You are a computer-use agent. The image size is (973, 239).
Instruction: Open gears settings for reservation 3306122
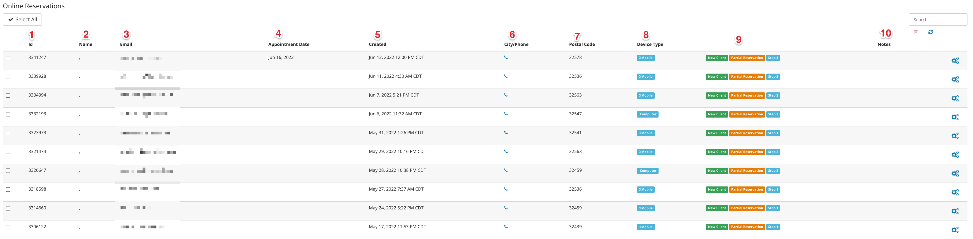(x=955, y=230)
